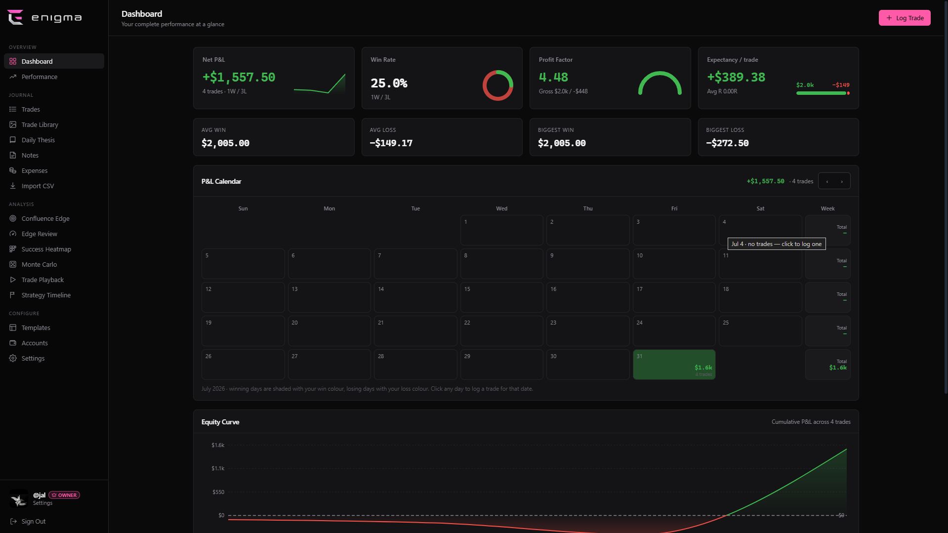Click the "$2,005.00" Avg Win value
Viewport: 948px width, 533px height.
[225, 143]
